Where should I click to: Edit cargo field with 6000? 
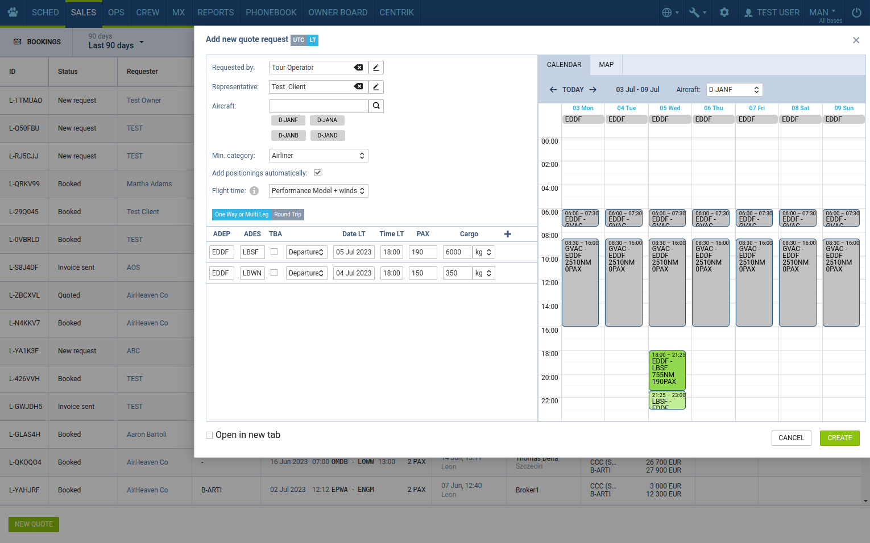[458, 252]
